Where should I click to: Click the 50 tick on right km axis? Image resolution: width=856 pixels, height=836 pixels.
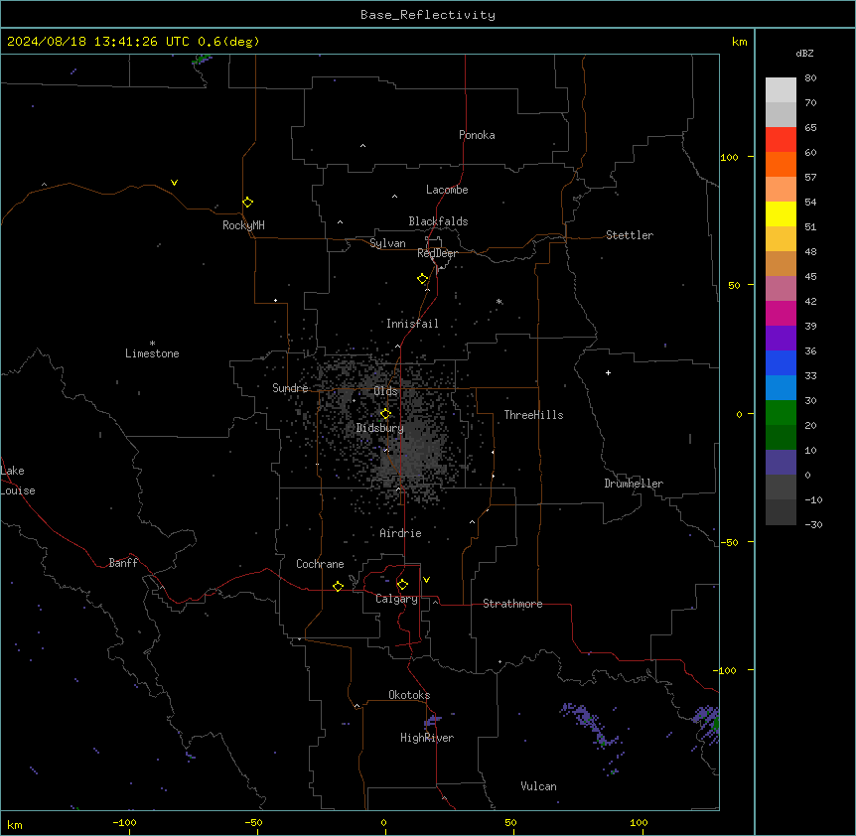coord(734,285)
